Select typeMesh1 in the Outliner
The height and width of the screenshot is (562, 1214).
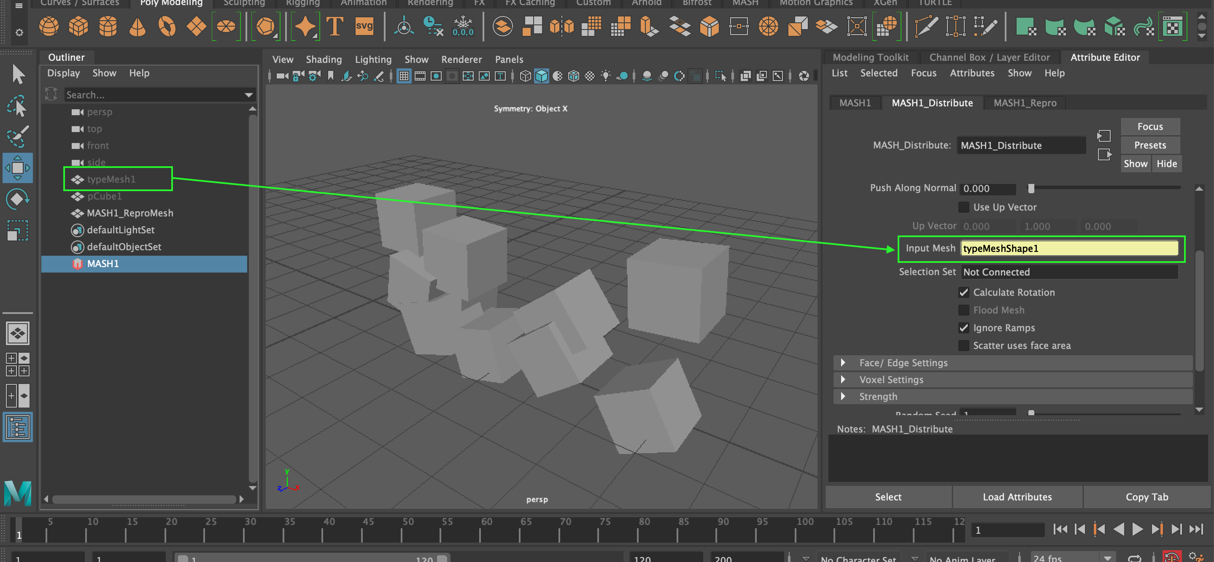coord(111,179)
